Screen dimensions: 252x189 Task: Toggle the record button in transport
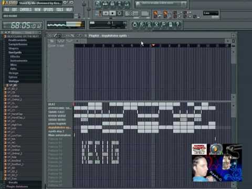point(119,13)
